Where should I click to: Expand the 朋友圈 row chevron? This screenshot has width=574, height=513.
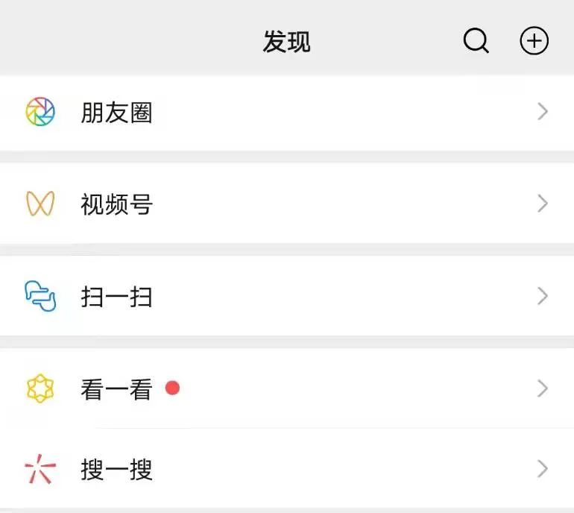pos(543,112)
